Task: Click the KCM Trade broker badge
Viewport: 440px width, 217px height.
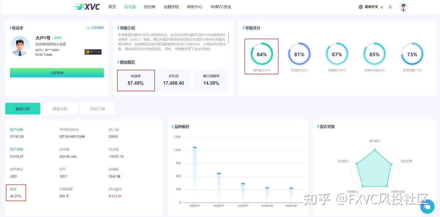Action: tap(93, 52)
